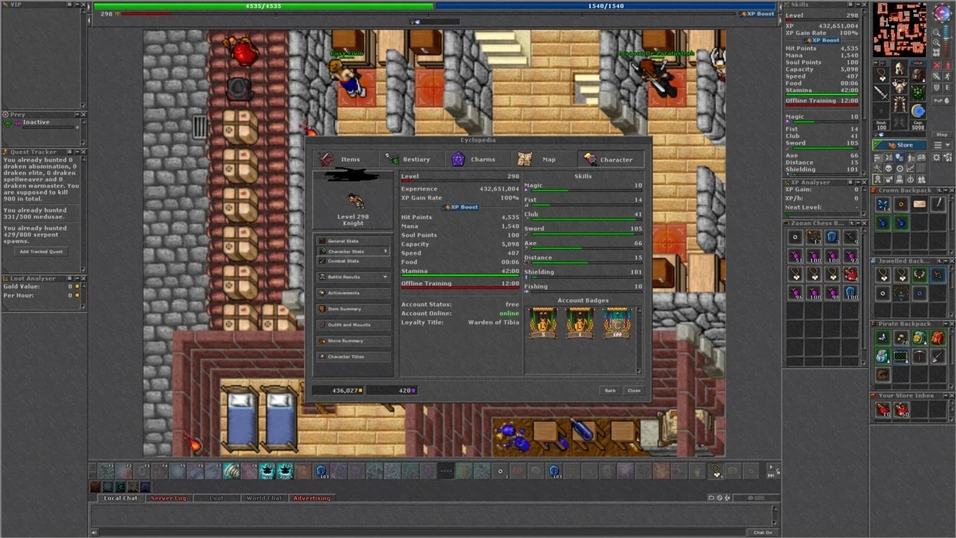Click the leg armor equipment slot

(x=900, y=104)
